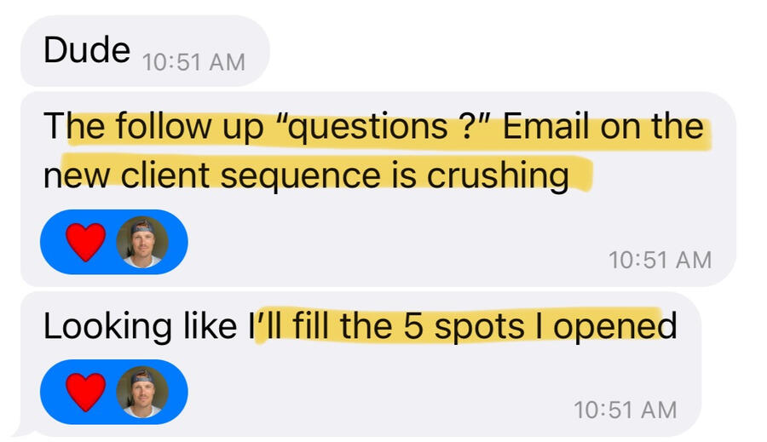The image size is (767, 442).
Task: Click the highlighted text "5 spots"
Action: click(x=454, y=326)
